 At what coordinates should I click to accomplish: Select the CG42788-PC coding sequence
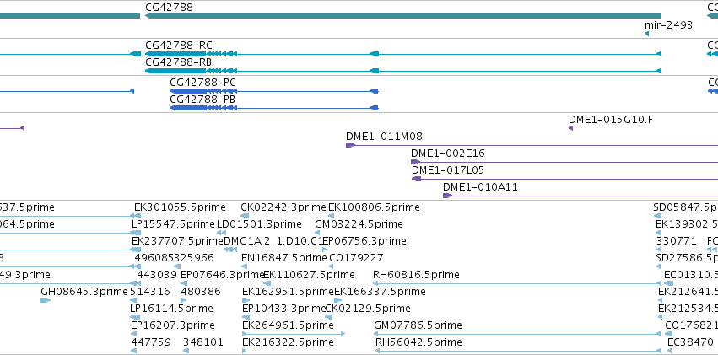pyautogui.click(x=202, y=83)
